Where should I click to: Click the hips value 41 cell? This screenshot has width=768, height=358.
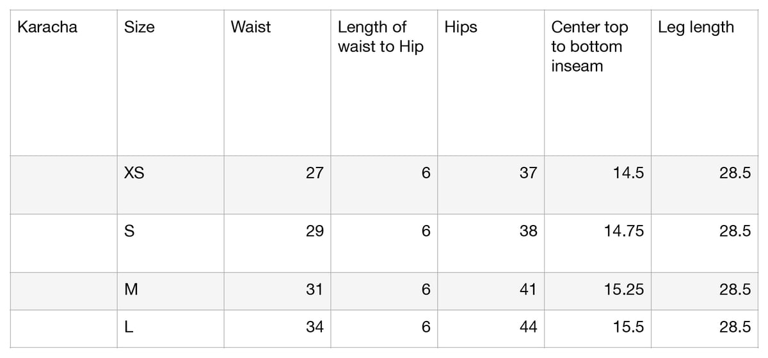491,292
